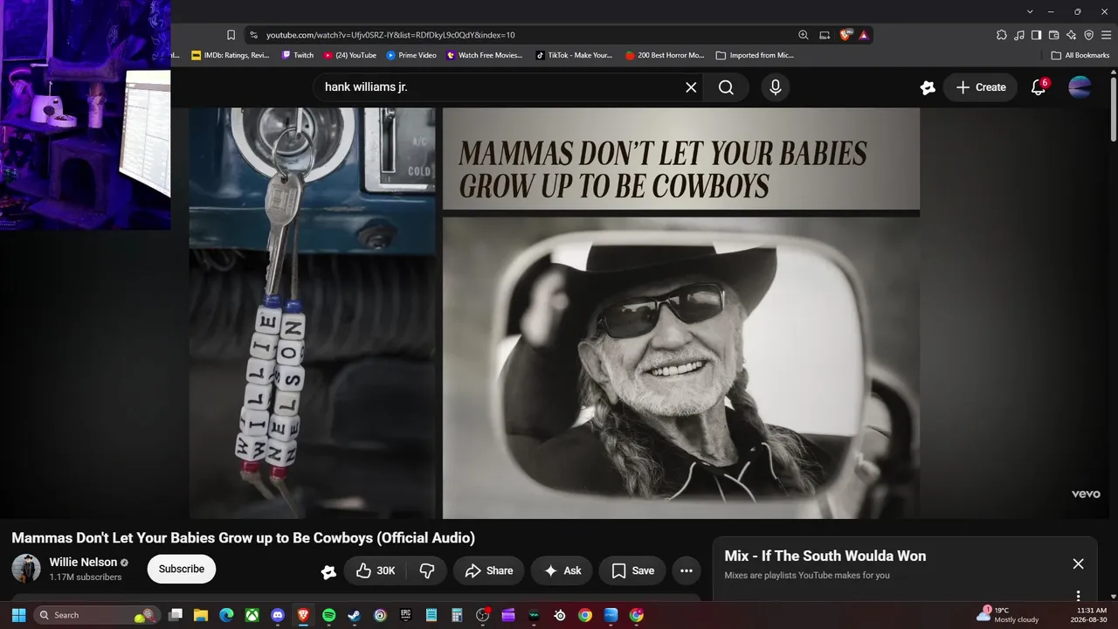
Task: Open the (24) YouTube bookmark
Action: (x=349, y=55)
